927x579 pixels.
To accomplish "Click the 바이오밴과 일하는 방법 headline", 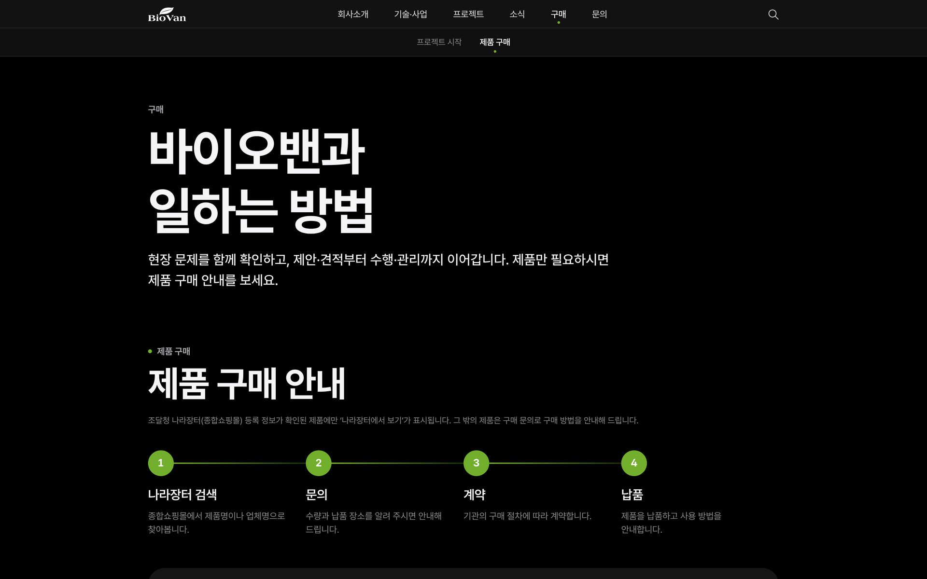I will click(261, 181).
